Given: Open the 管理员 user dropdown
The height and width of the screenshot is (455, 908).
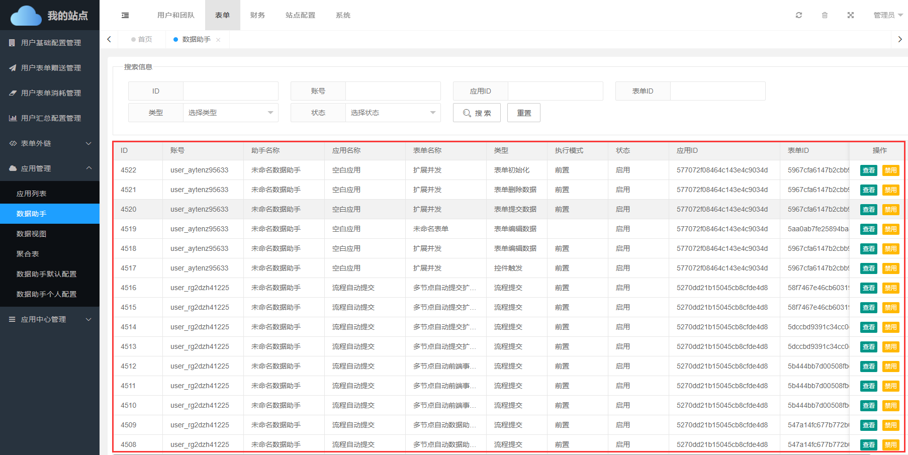Looking at the screenshot, I should (x=888, y=15).
